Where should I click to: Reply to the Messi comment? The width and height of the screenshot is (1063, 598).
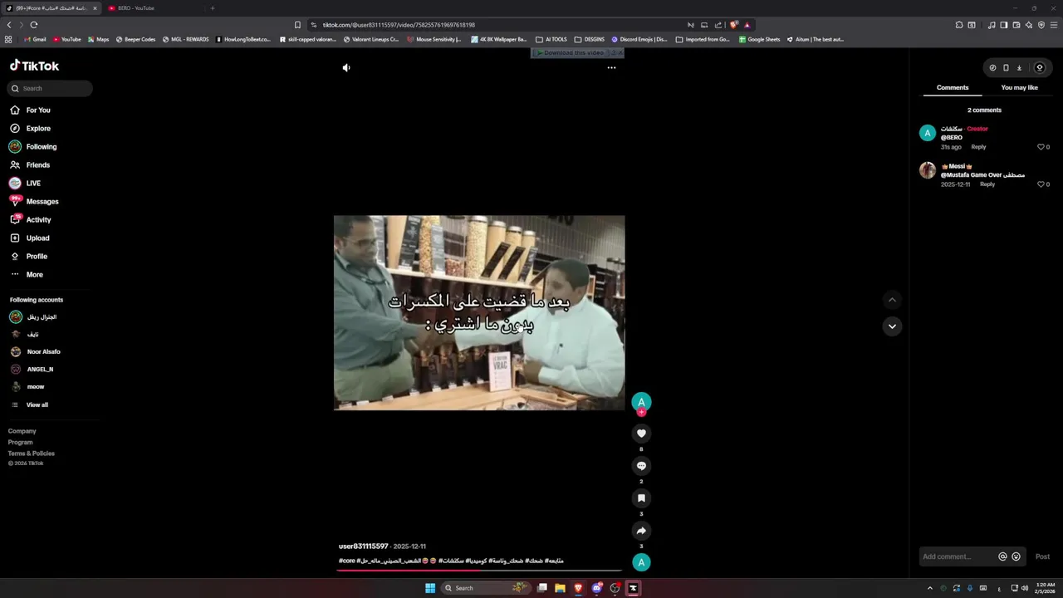coord(987,184)
